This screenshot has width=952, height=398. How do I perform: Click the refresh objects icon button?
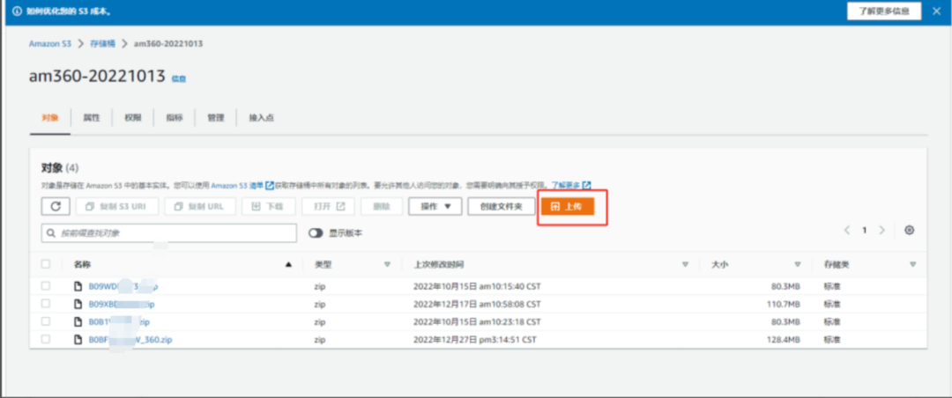coord(56,206)
